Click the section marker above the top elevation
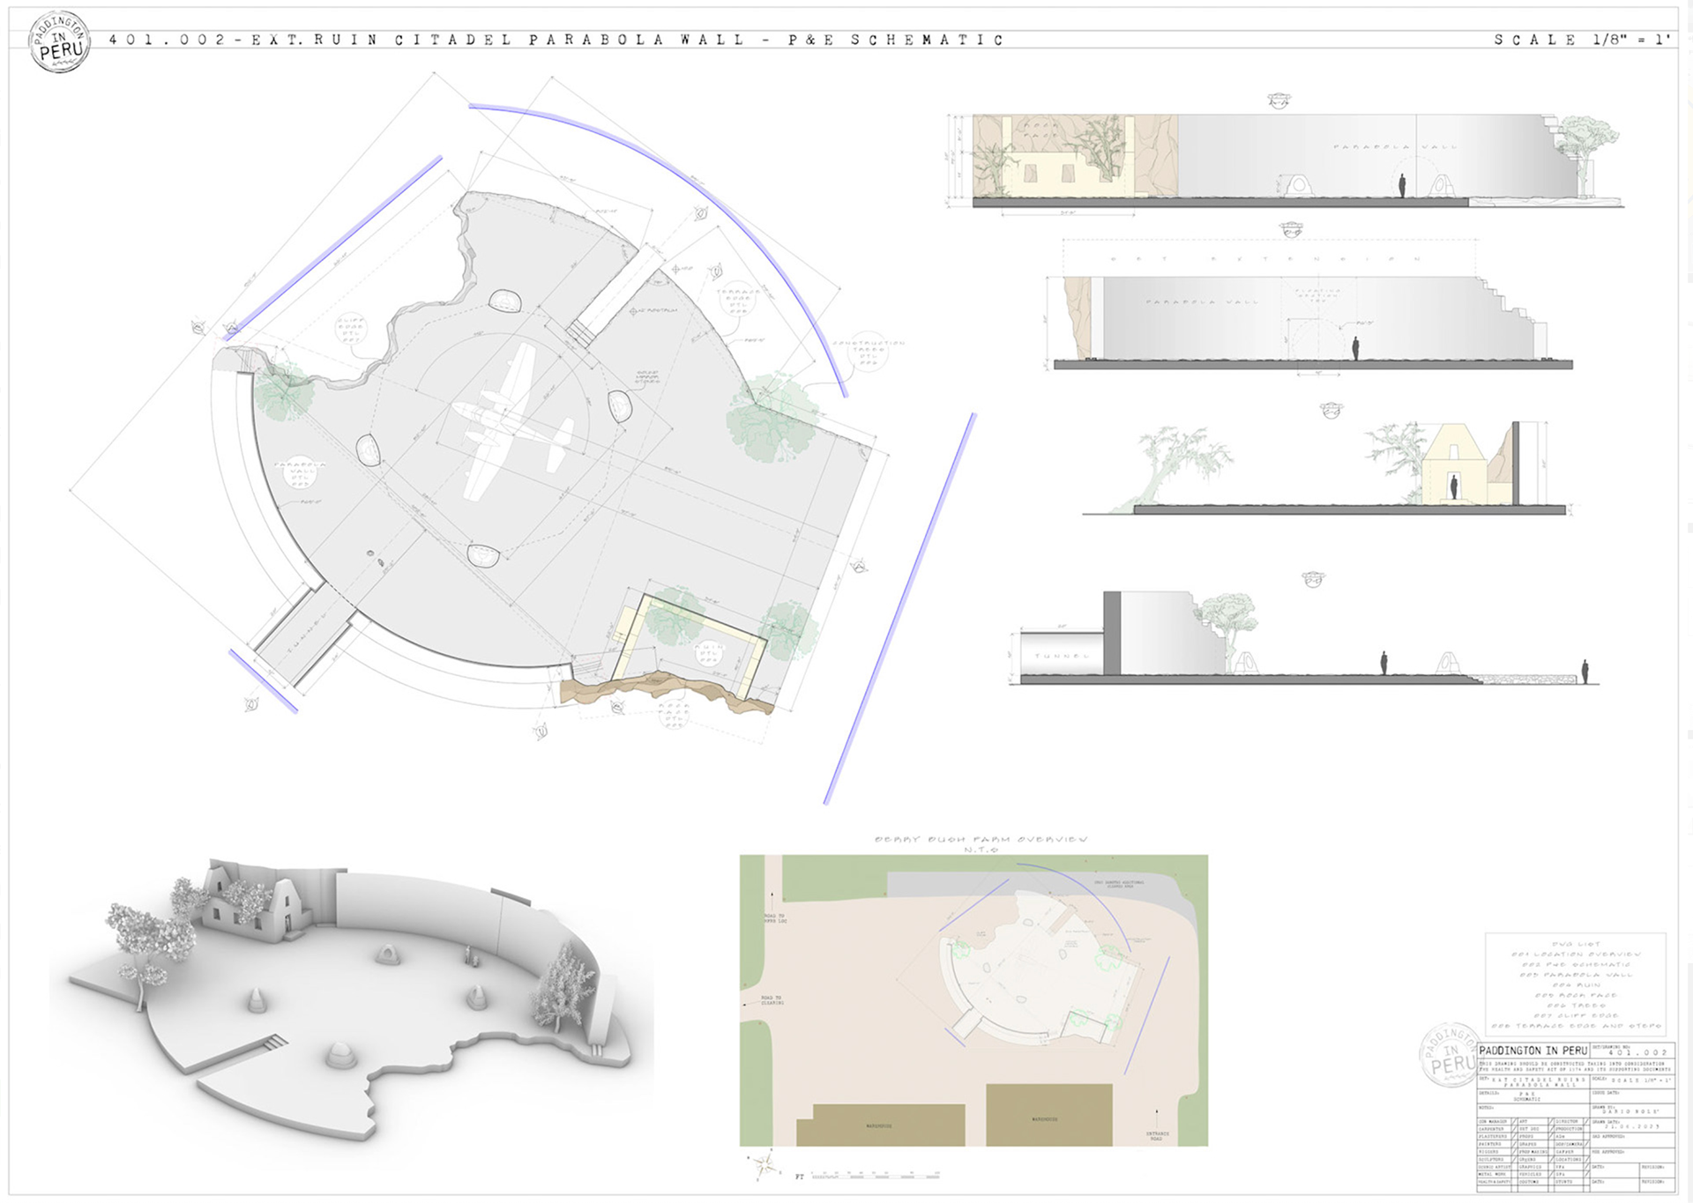 [1279, 100]
